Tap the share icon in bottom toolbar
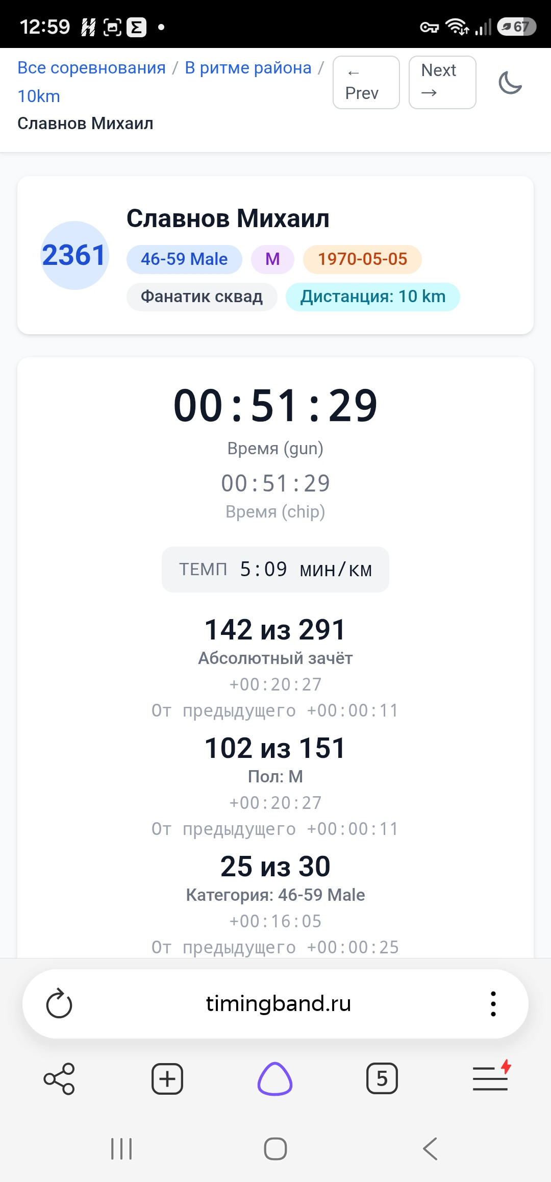 pos(59,1079)
